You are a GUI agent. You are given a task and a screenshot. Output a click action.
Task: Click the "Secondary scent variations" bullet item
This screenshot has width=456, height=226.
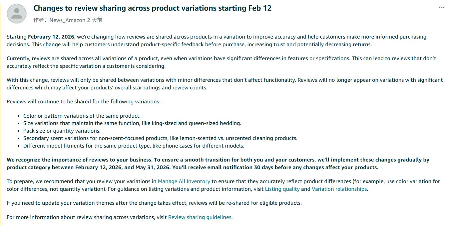(x=160, y=138)
